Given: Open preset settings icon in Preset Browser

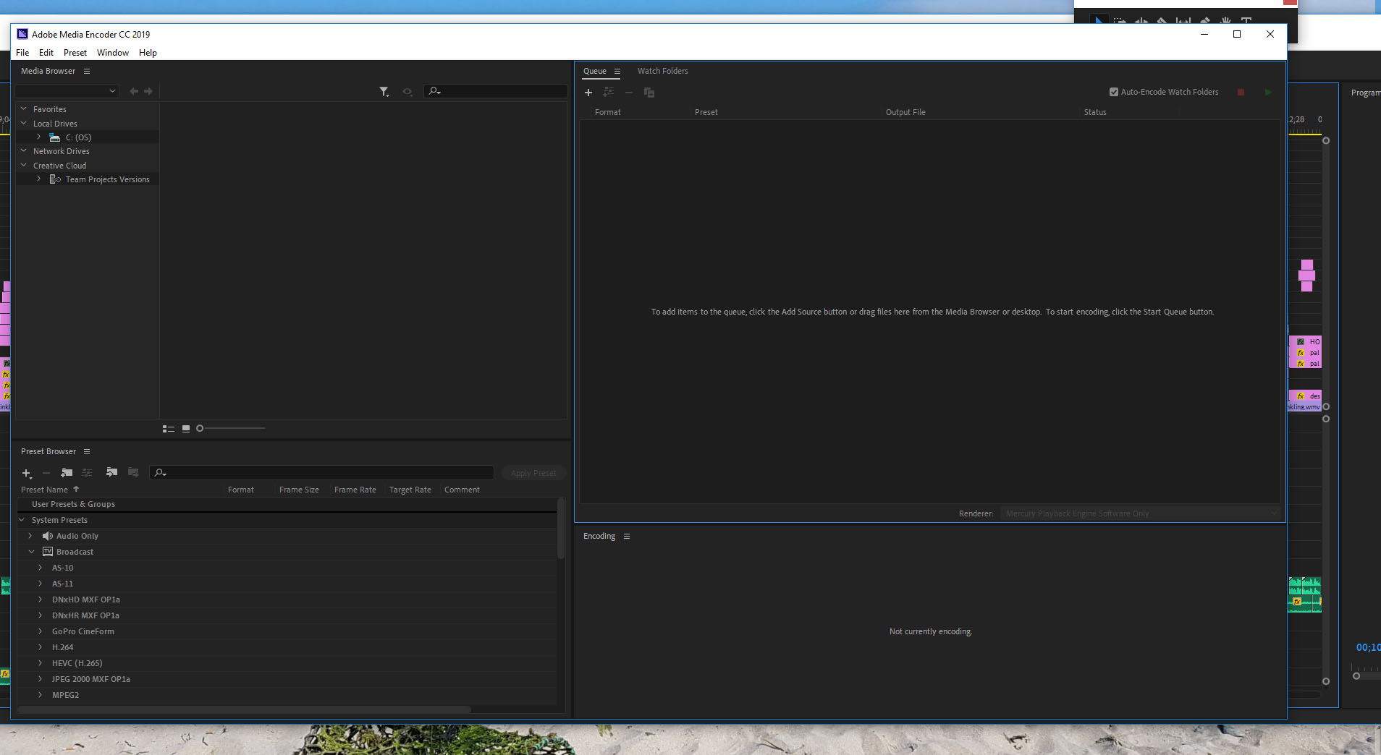Looking at the screenshot, I should coord(87,473).
